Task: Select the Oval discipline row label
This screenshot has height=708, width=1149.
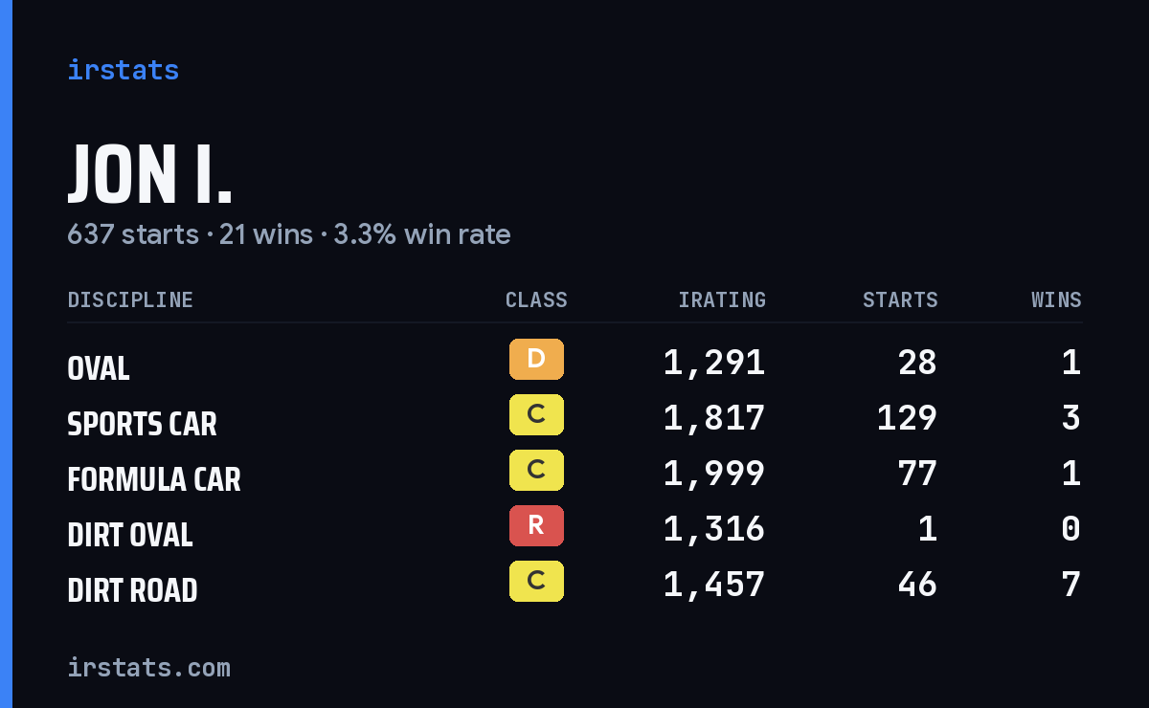Action: click(x=99, y=368)
